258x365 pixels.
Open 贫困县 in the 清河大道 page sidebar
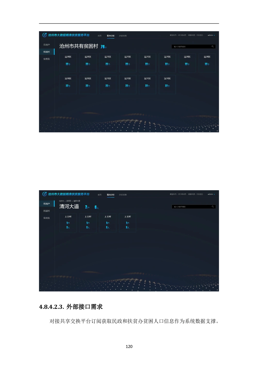(47, 218)
